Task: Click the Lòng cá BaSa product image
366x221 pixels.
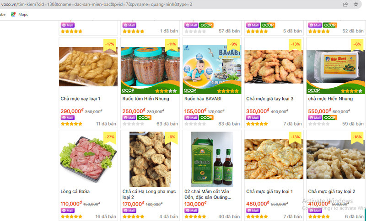Action: [x=88, y=159]
